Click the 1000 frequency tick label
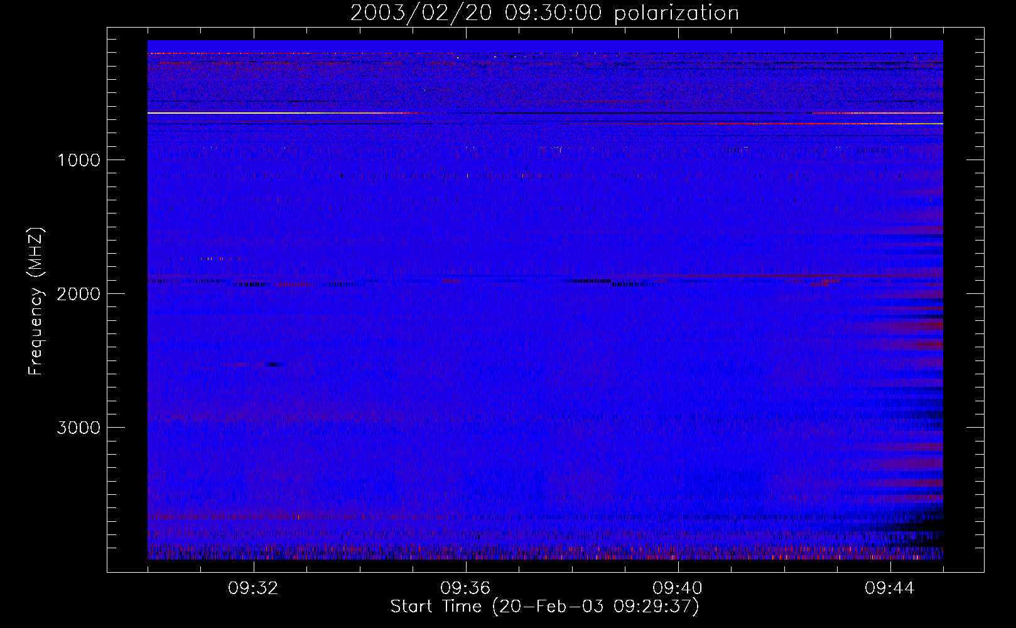Image resolution: width=1016 pixels, height=628 pixels. pyautogui.click(x=78, y=160)
